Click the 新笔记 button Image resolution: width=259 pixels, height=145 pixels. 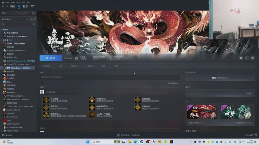click(x=249, y=93)
